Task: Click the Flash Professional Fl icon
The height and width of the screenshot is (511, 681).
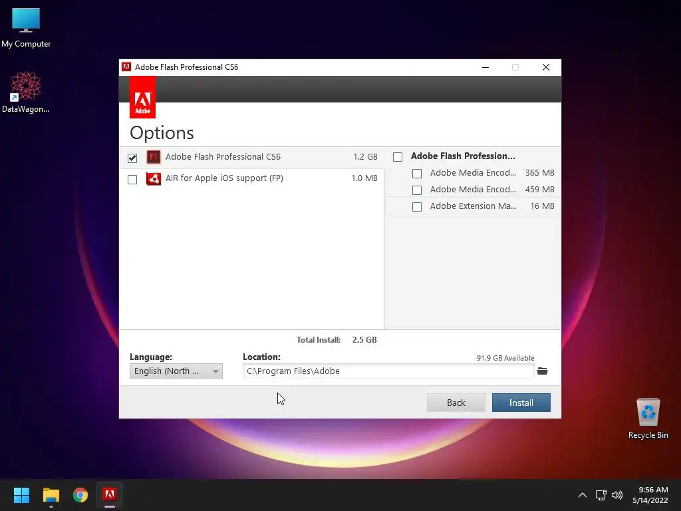Action: tap(154, 157)
